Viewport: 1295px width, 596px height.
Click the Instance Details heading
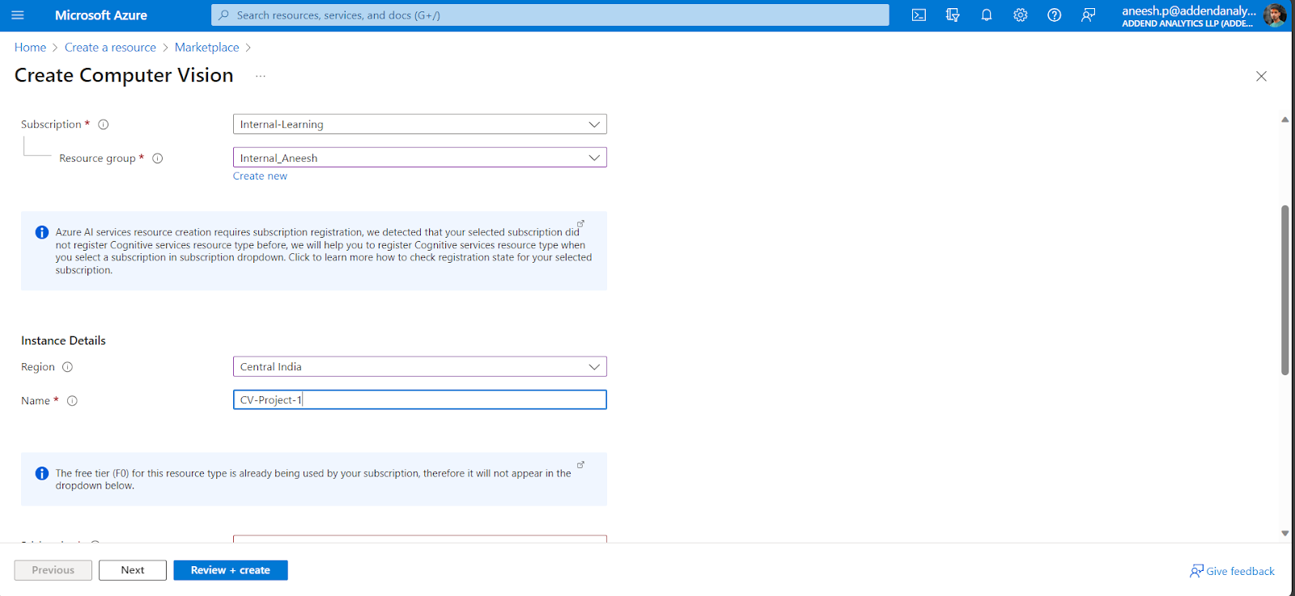tap(63, 340)
